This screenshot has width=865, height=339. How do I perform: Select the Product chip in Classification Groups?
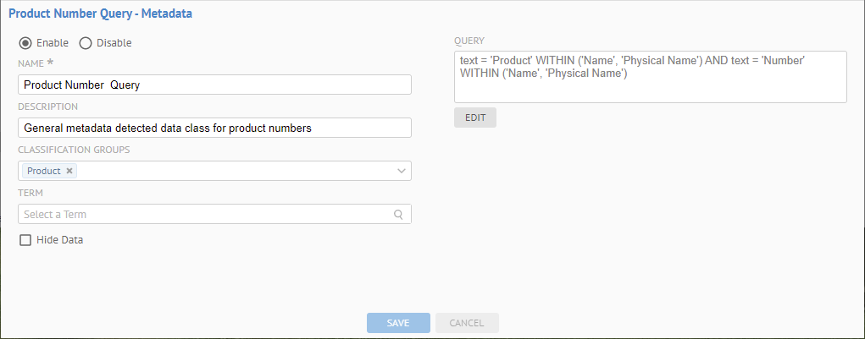pos(43,171)
